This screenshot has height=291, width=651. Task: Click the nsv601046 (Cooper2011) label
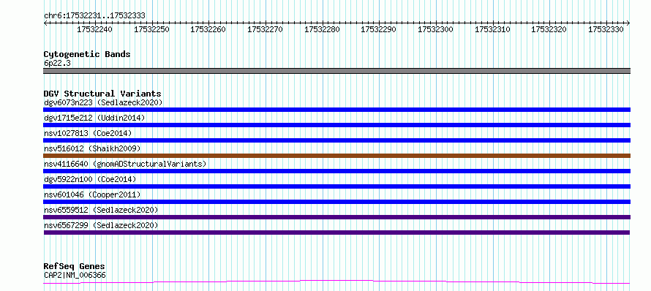pyautogui.click(x=92, y=194)
